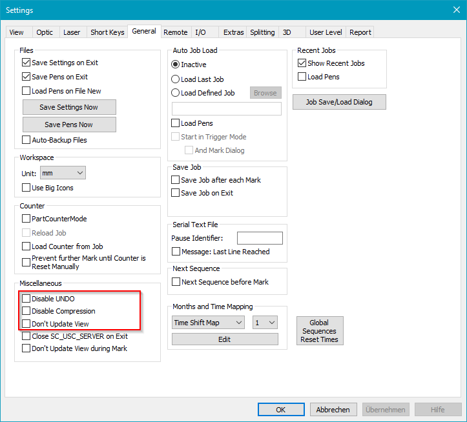Uncheck Save Settings on Exit

pyautogui.click(x=26, y=63)
